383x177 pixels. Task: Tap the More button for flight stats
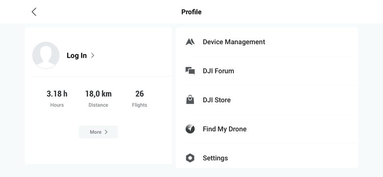[x=99, y=132]
